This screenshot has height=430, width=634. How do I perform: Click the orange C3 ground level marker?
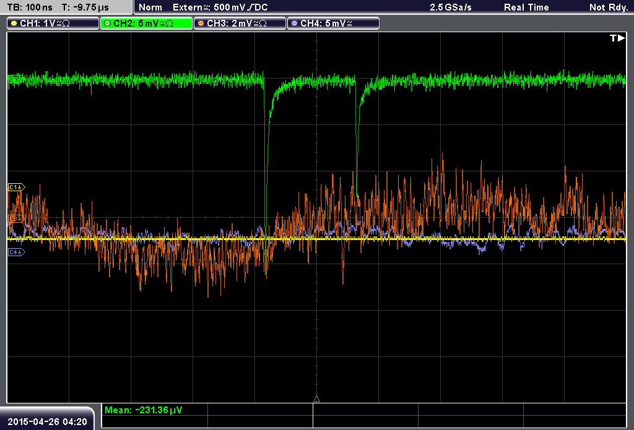pos(17,218)
